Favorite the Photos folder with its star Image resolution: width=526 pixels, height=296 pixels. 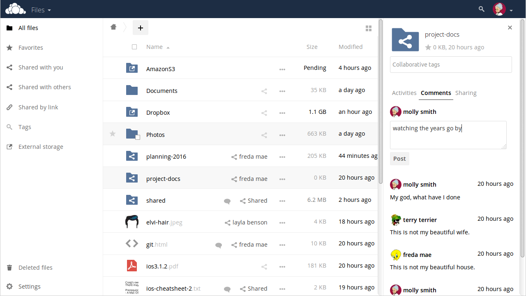[x=112, y=134]
